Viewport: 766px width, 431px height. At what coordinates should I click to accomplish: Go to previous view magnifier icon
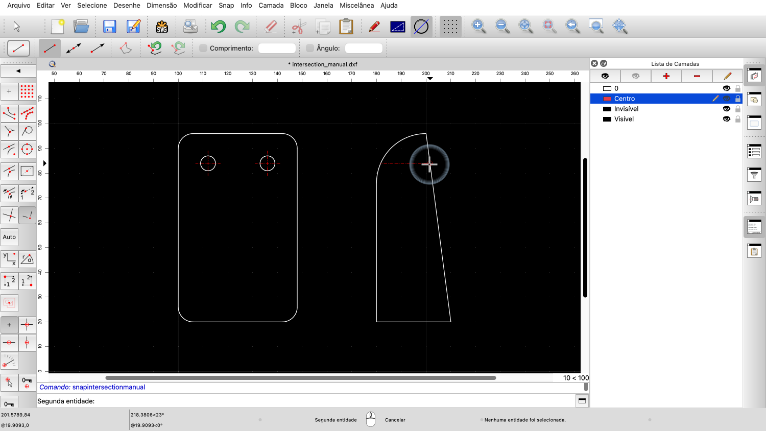[x=572, y=26]
